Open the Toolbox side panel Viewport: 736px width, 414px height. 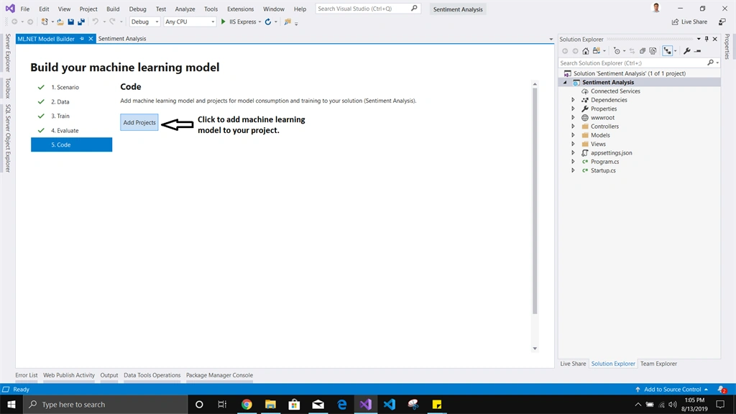click(7, 88)
